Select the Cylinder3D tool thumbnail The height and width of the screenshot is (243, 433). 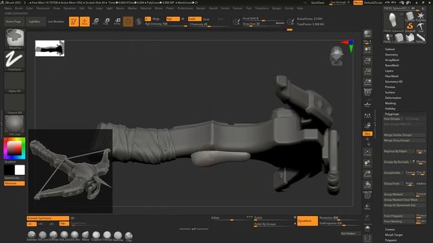click(410, 16)
